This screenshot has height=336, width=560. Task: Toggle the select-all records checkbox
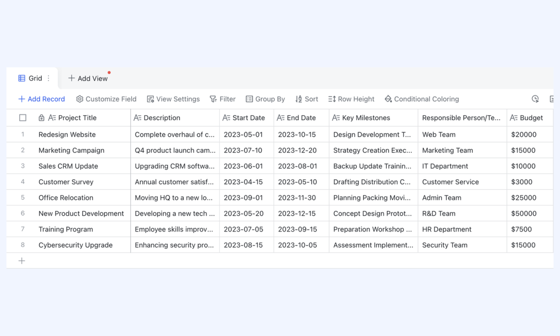point(23,118)
